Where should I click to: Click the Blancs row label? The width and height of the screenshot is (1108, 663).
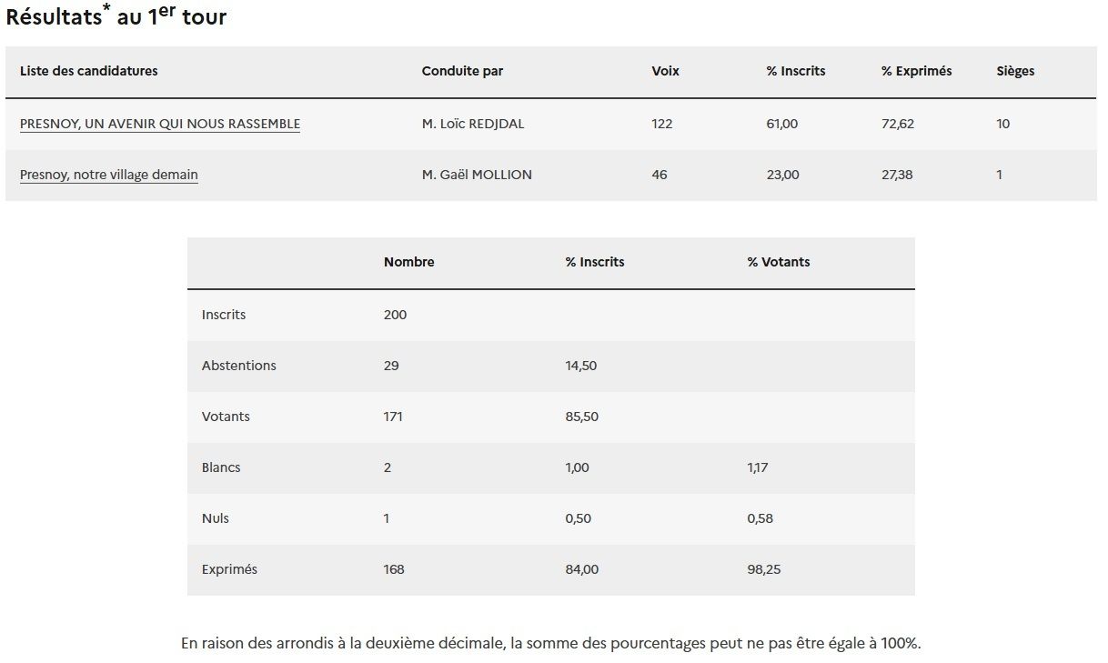221,467
